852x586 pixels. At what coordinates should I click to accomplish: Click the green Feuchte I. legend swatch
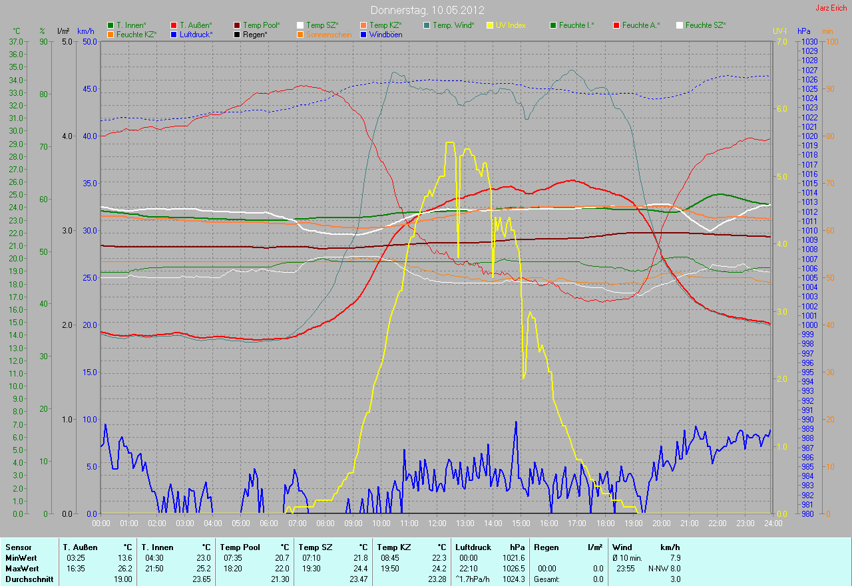pyautogui.click(x=553, y=25)
